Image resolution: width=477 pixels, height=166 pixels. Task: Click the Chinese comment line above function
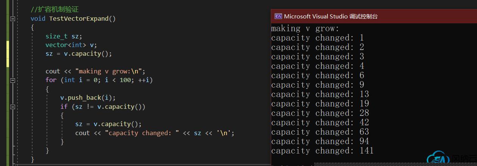(54, 9)
